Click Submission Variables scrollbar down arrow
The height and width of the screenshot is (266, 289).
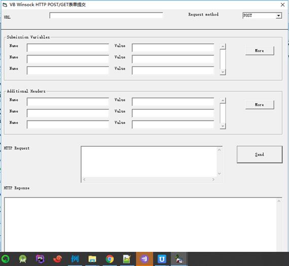pyautogui.click(x=223, y=72)
